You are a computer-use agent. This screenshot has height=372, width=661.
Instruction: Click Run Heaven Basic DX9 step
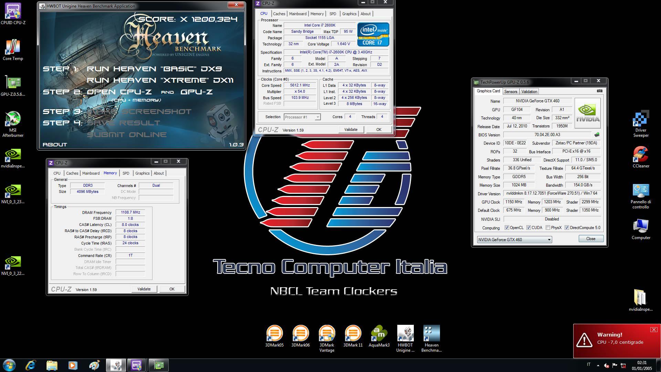pyautogui.click(x=154, y=69)
